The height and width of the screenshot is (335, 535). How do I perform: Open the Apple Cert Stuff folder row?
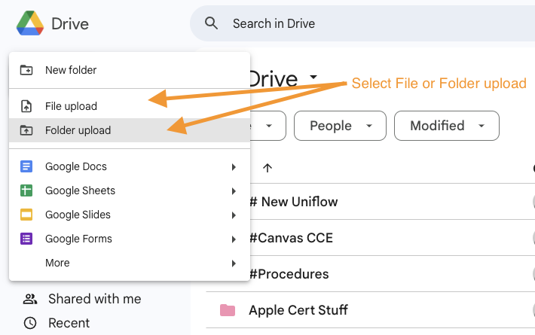click(371, 310)
